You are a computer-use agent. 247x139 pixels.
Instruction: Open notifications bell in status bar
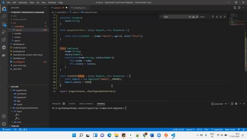[x=244, y=130]
